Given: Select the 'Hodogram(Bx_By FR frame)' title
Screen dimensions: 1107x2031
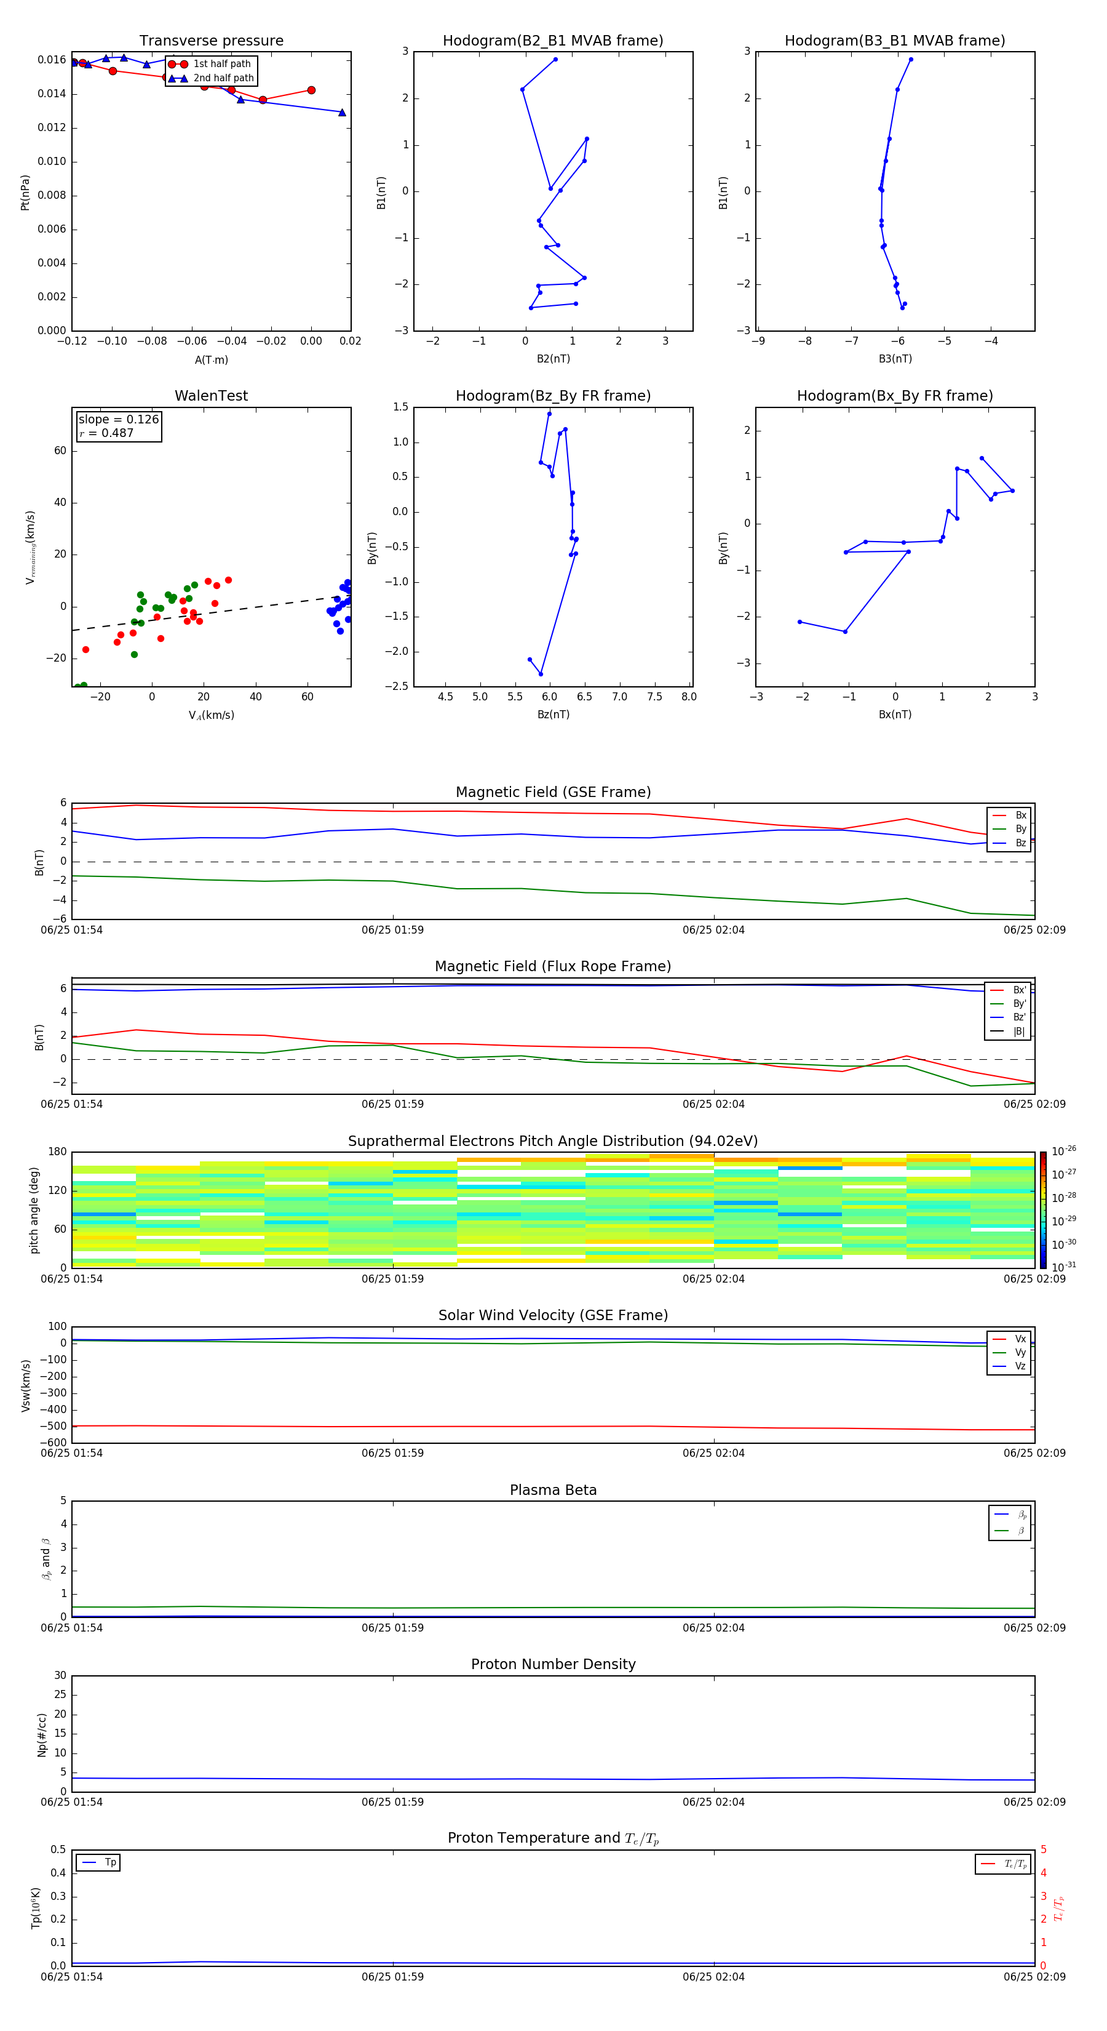Looking at the screenshot, I should pos(895,396).
